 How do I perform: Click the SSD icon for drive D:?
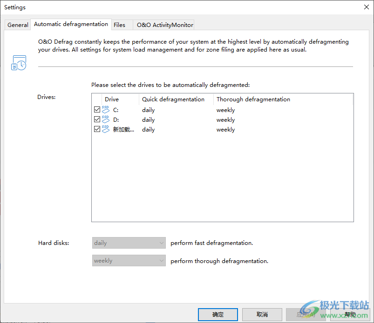105,119
